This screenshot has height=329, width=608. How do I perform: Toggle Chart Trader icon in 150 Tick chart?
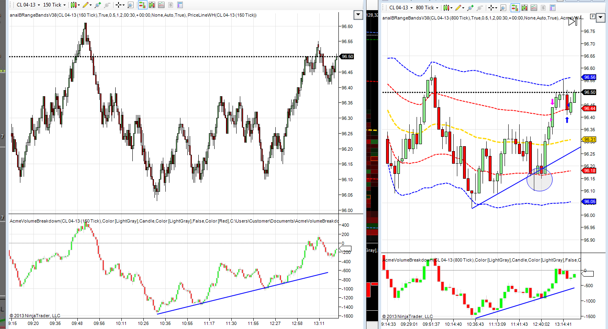pyautogui.click(x=142, y=5)
